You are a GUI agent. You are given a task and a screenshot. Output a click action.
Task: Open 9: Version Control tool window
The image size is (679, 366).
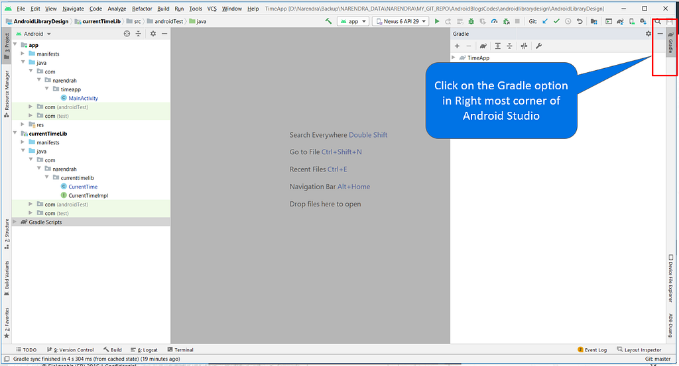pyautogui.click(x=70, y=349)
